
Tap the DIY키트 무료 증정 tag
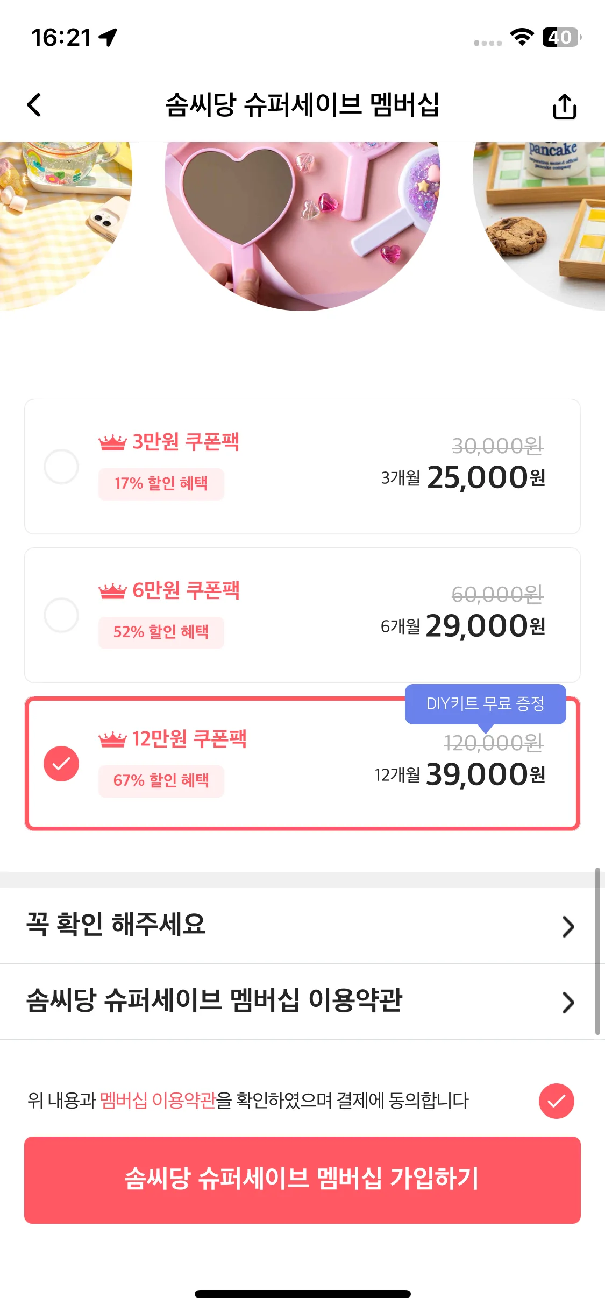click(486, 704)
